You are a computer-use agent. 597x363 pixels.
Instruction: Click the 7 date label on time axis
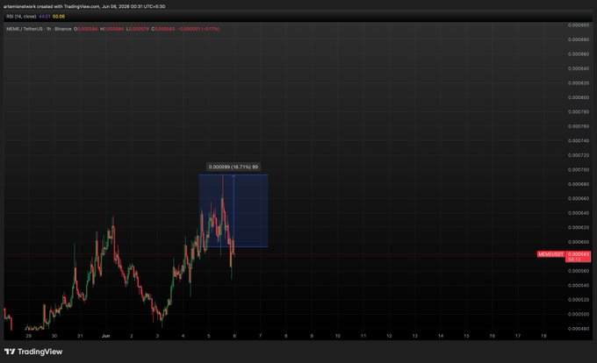coord(261,336)
